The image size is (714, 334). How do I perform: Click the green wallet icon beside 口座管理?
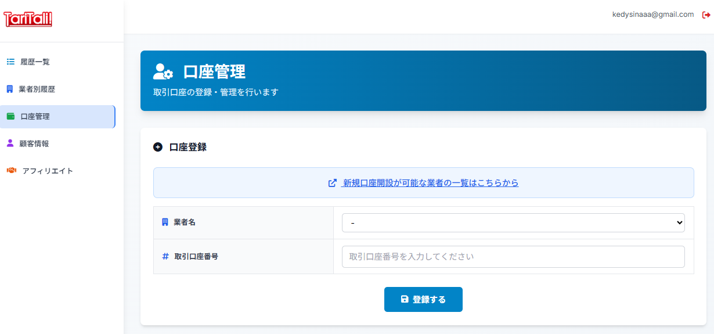(x=10, y=116)
